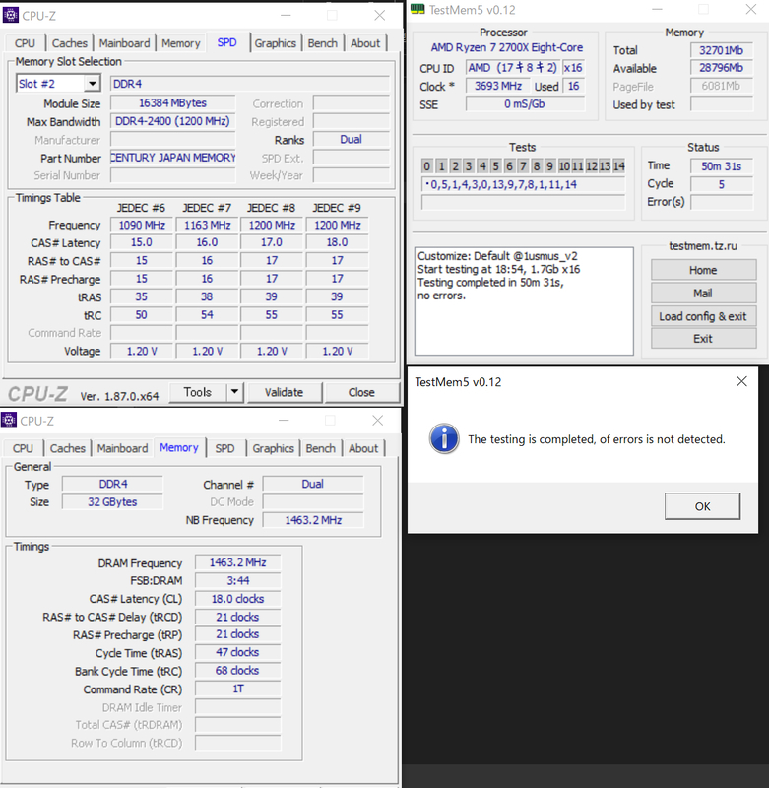
Task: Click the Command Rate value 1T
Action: (x=237, y=689)
